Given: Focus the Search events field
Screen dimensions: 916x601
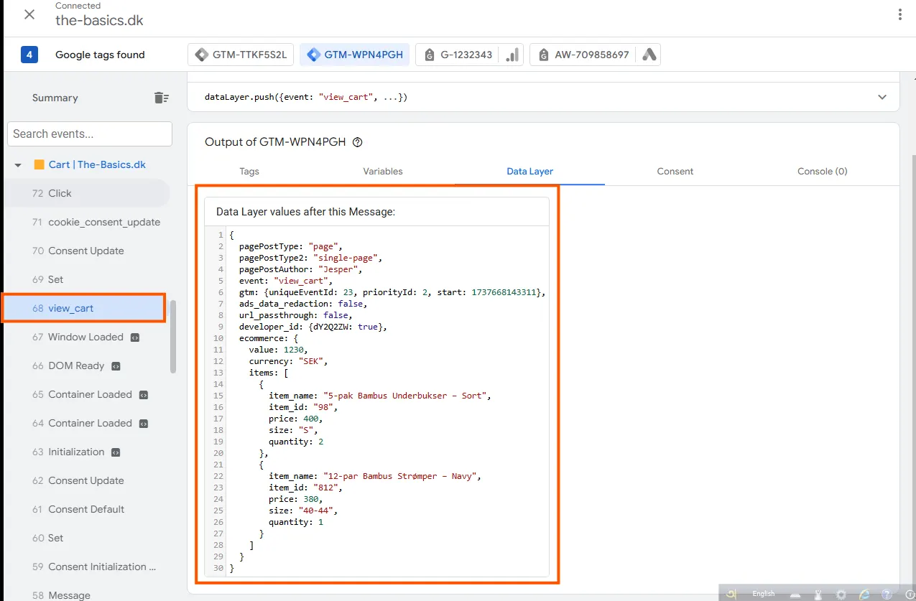Looking at the screenshot, I should coord(90,134).
